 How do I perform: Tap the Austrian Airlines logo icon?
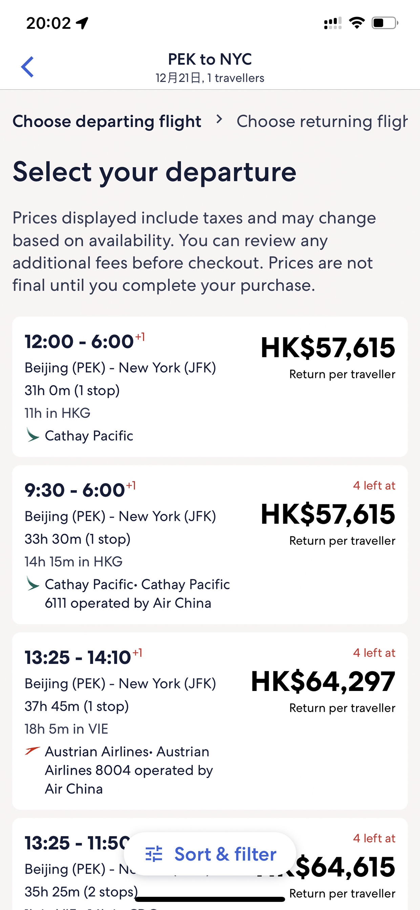(33, 750)
